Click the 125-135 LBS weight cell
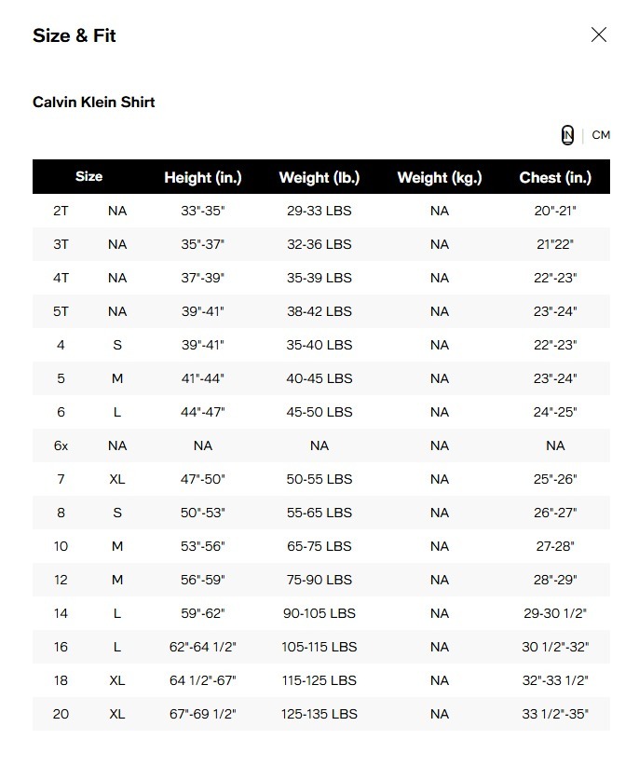 click(x=319, y=715)
